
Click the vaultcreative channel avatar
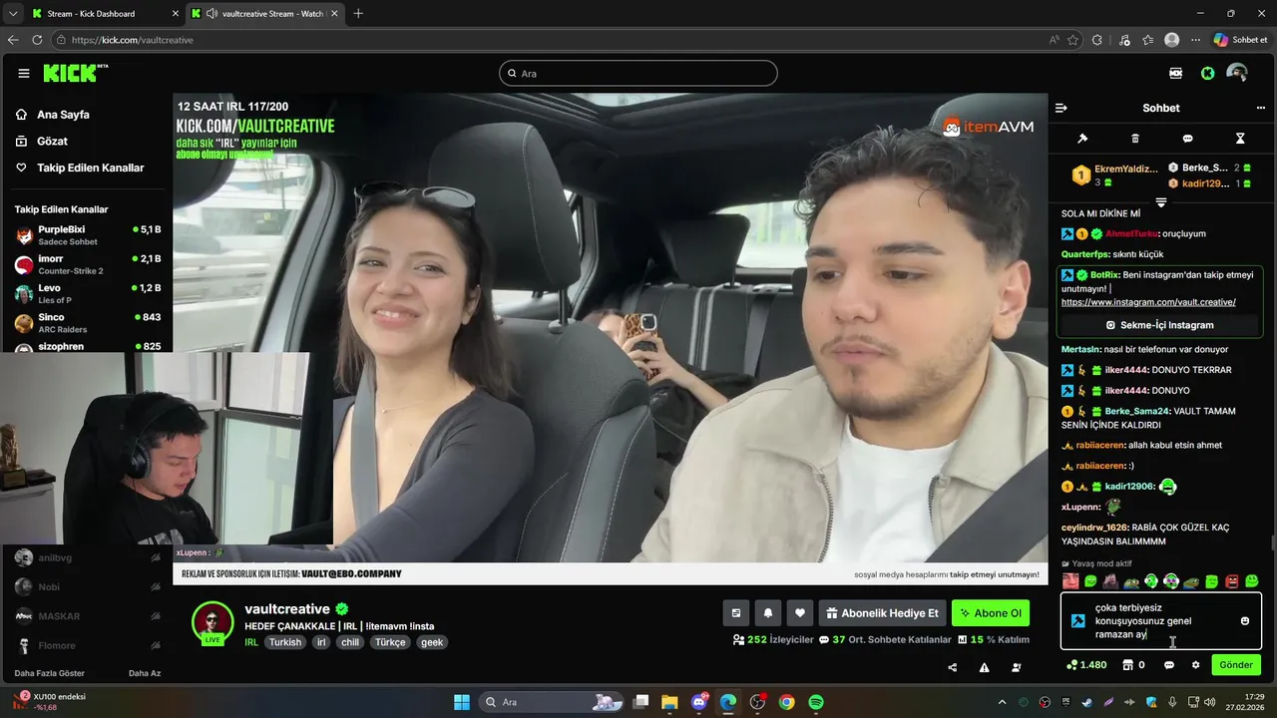point(213,622)
